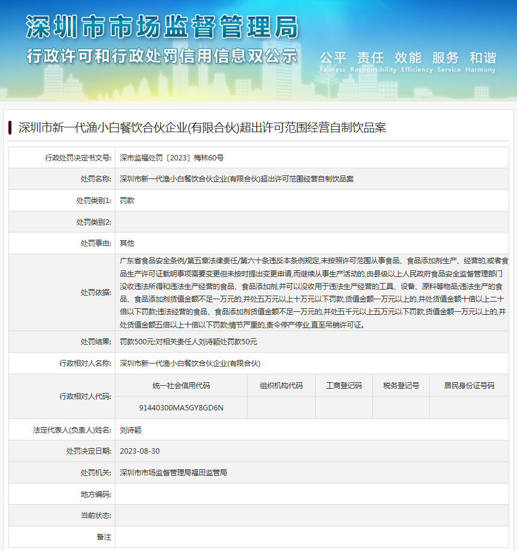Screen dimensions: 517x551
Task: Click the 税务登记号 column header
Action: pos(401,386)
